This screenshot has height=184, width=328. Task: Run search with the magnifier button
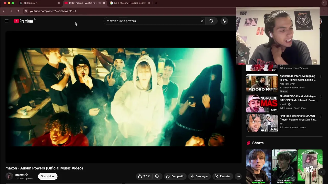click(211, 21)
